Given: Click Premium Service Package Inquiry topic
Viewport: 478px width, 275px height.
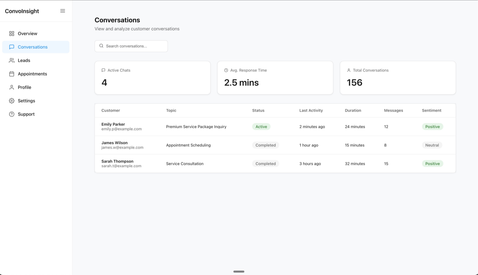Looking at the screenshot, I should pyautogui.click(x=196, y=127).
